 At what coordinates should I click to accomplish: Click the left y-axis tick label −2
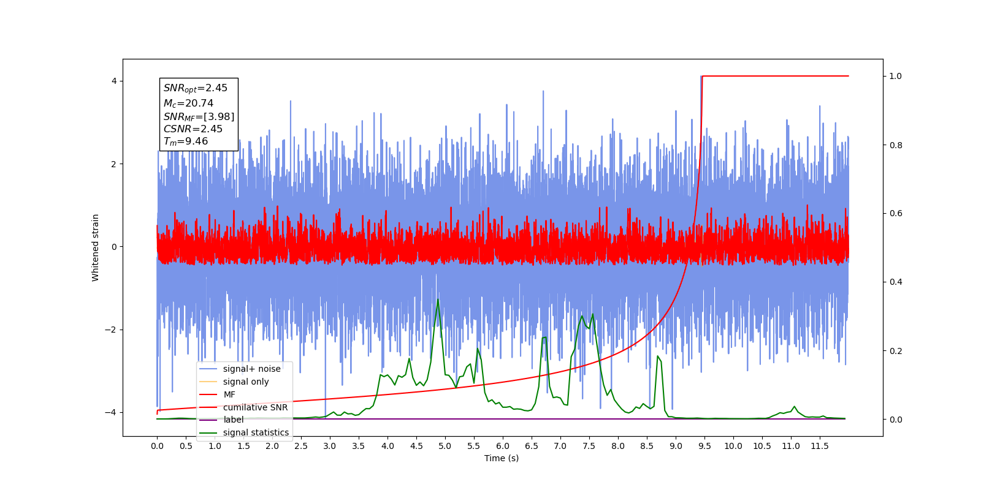110,330
